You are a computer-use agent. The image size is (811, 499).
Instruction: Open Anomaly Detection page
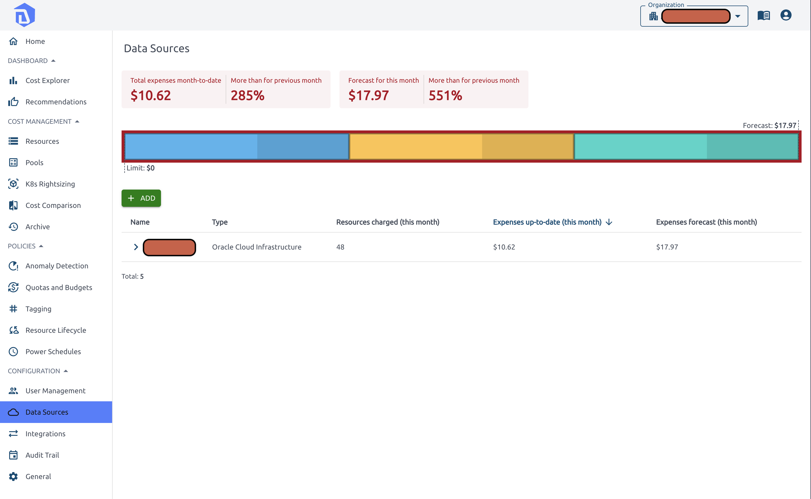coord(56,266)
